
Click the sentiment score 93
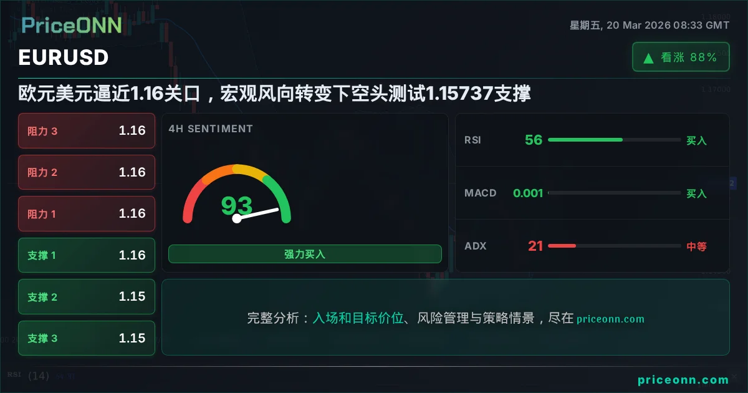point(237,205)
